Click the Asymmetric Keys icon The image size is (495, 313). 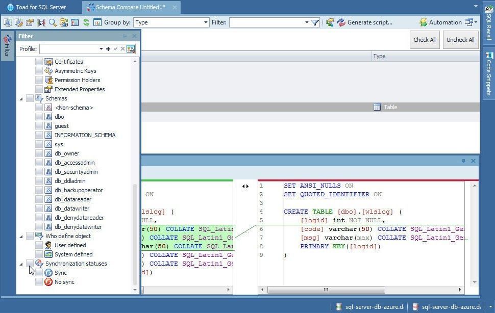click(48, 71)
